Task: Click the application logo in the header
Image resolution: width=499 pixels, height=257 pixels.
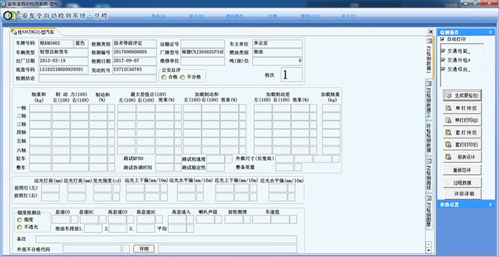Action: coord(11,16)
